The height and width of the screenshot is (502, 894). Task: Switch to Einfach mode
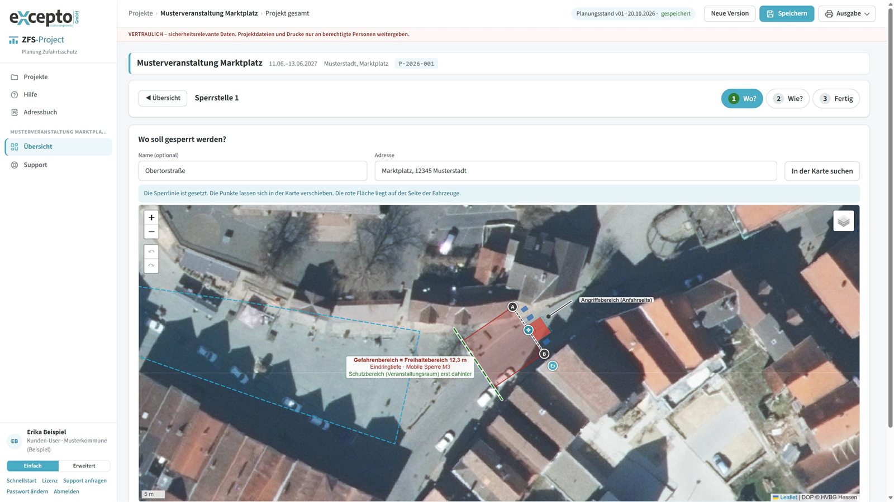[32, 466]
